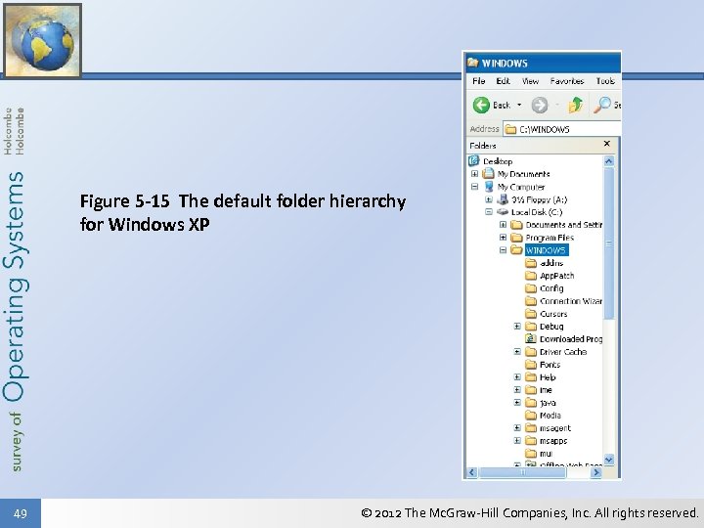Expand Documents and Settings folder node
Image resolution: width=704 pixels, height=528 pixels.
point(504,225)
